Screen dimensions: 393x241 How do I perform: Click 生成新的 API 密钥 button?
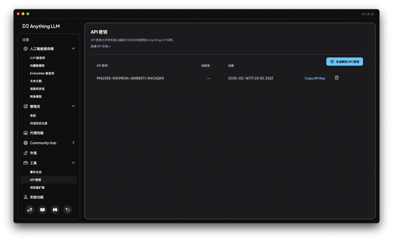(x=344, y=62)
